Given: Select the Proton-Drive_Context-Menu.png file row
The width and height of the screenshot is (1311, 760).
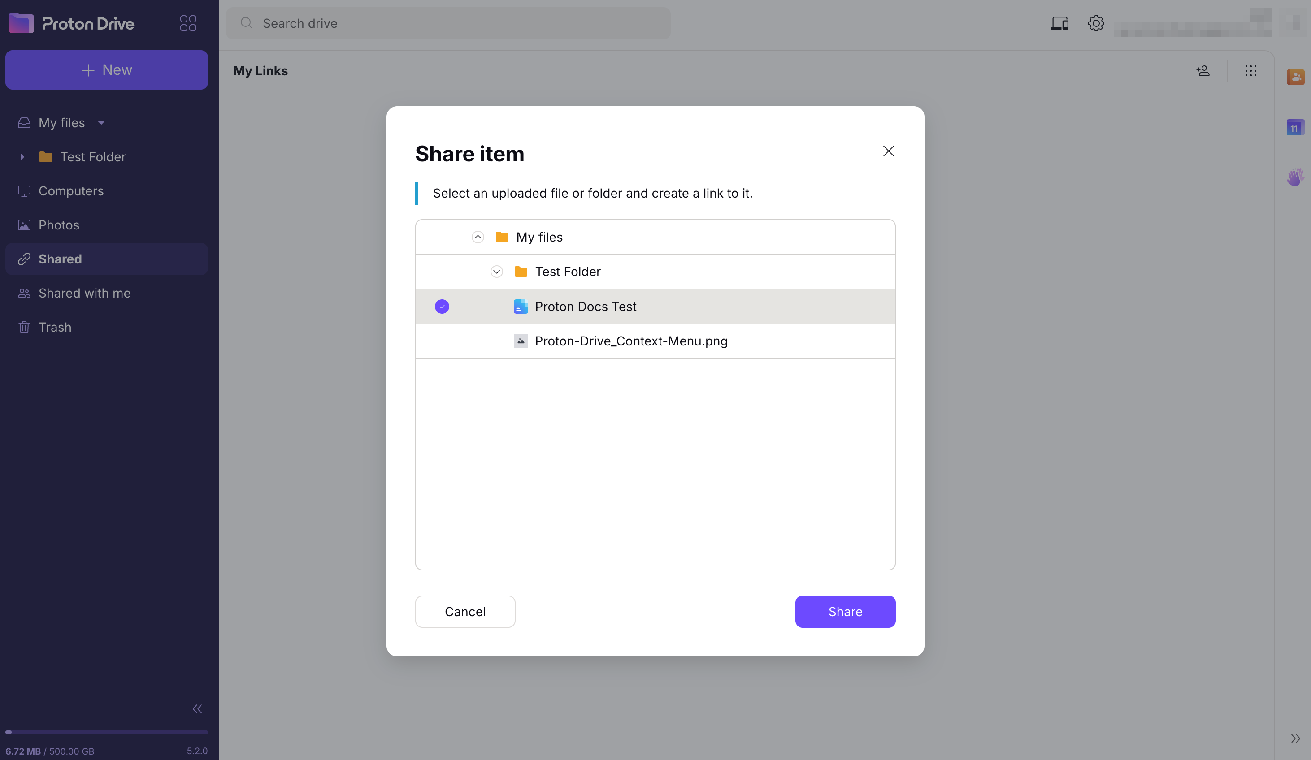Looking at the screenshot, I should [x=631, y=341].
